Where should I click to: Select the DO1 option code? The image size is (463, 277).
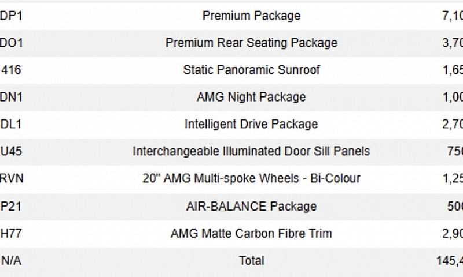tap(11, 43)
